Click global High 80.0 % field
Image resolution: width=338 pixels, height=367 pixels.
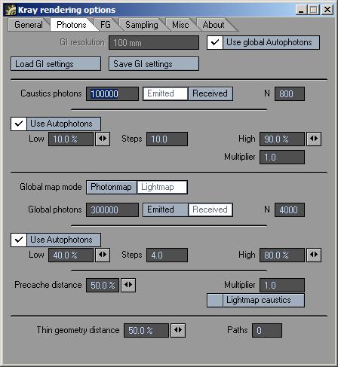click(282, 255)
